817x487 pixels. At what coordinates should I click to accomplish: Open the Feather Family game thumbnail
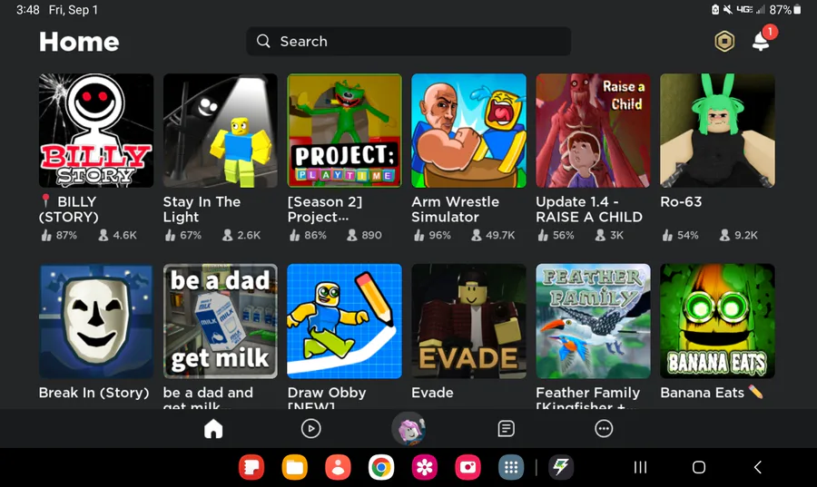(x=593, y=321)
